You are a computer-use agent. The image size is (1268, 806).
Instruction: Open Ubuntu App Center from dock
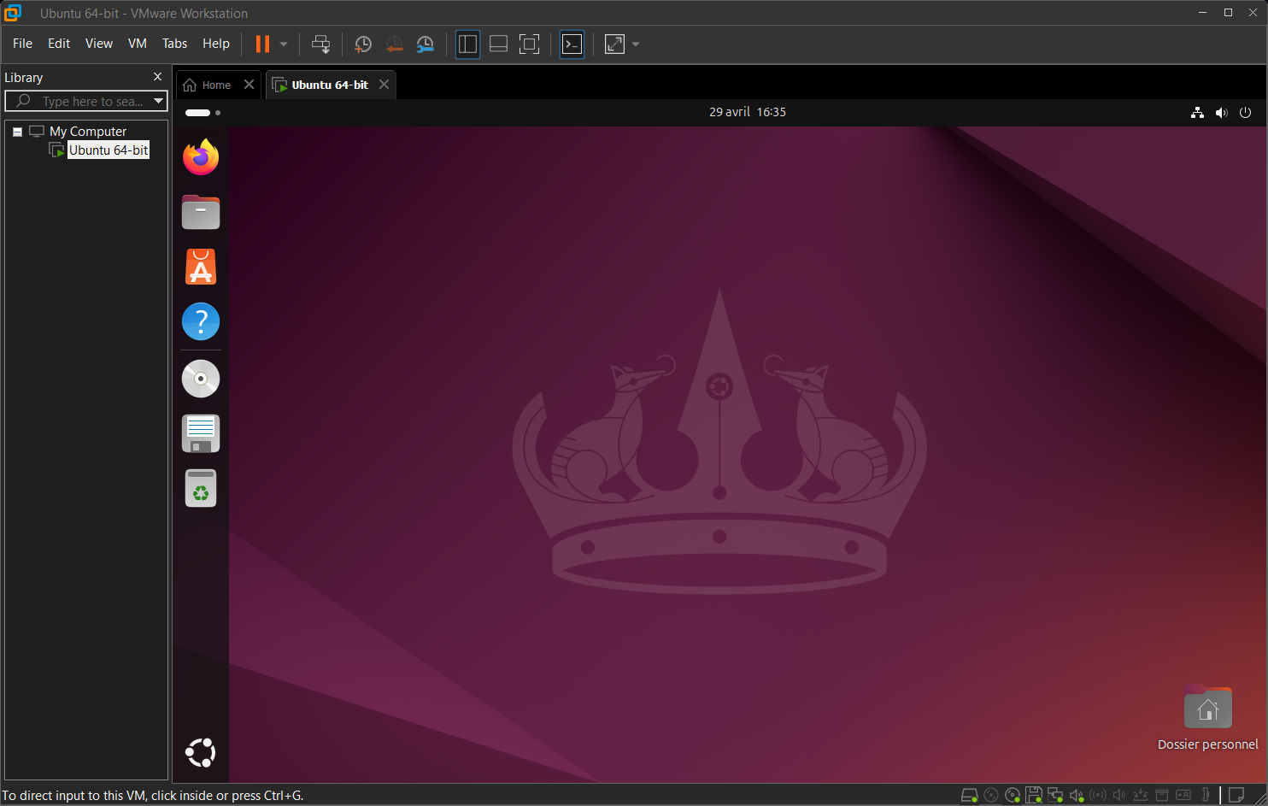(201, 267)
